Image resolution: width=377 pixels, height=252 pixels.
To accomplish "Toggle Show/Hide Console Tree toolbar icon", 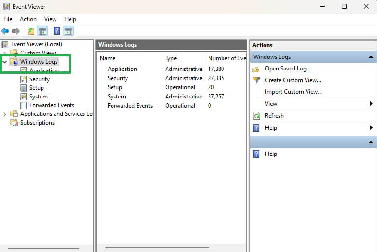I will [42, 31].
